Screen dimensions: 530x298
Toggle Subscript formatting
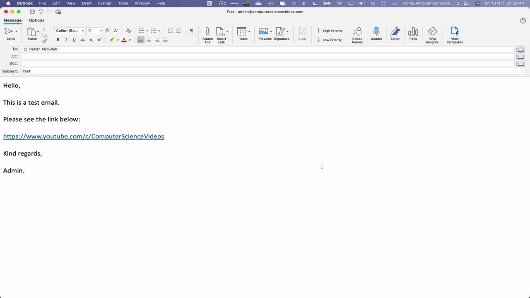92,40
